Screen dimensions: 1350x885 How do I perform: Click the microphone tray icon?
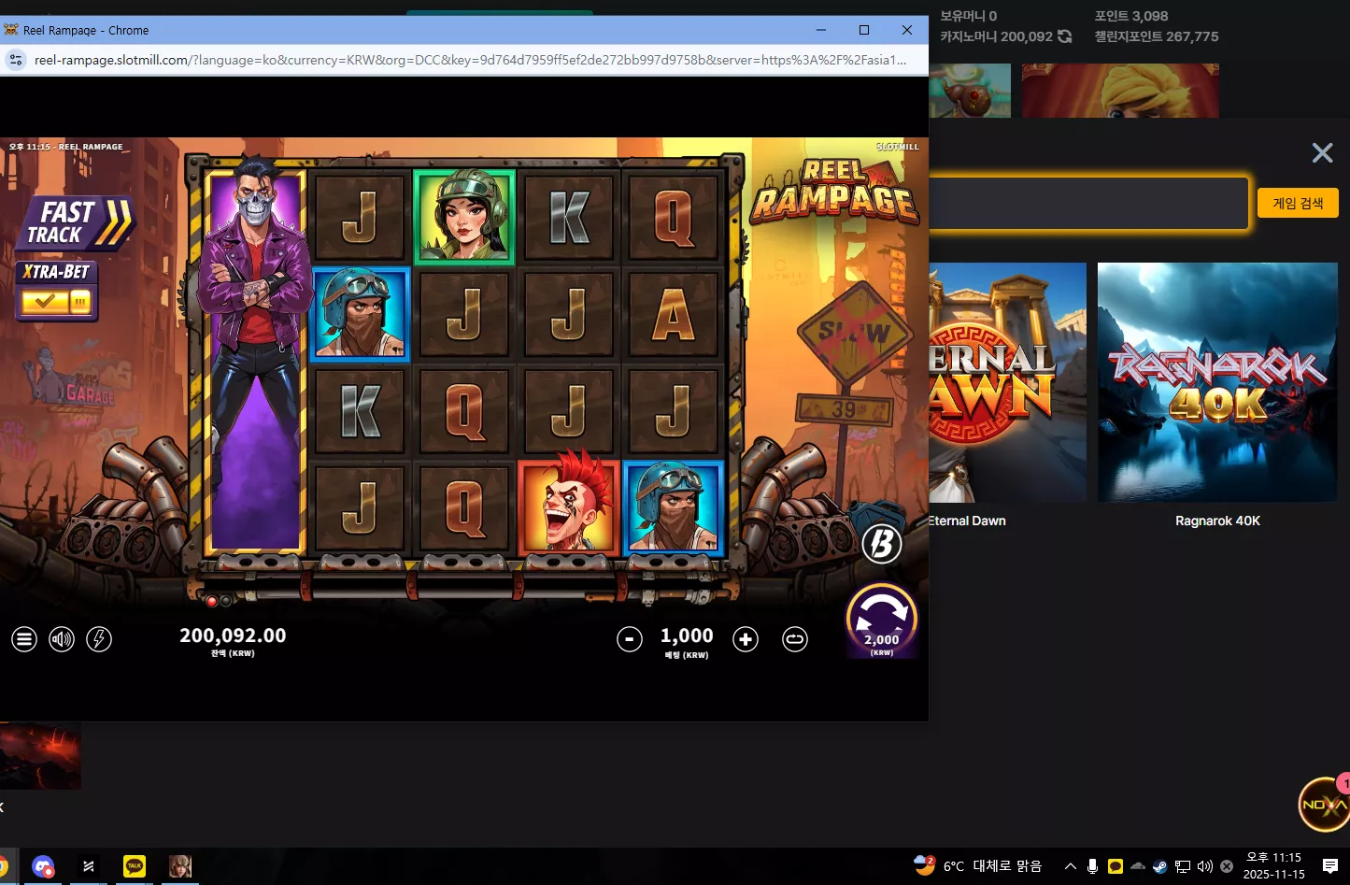click(1092, 866)
